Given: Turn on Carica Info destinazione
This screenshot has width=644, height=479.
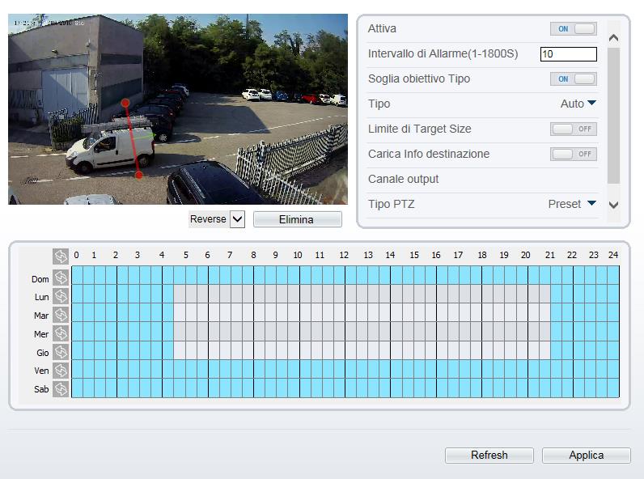Looking at the screenshot, I should click(x=573, y=155).
